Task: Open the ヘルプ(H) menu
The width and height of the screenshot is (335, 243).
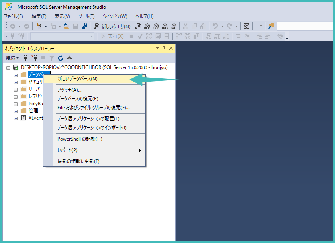Action: pyautogui.click(x=145, y=16)
